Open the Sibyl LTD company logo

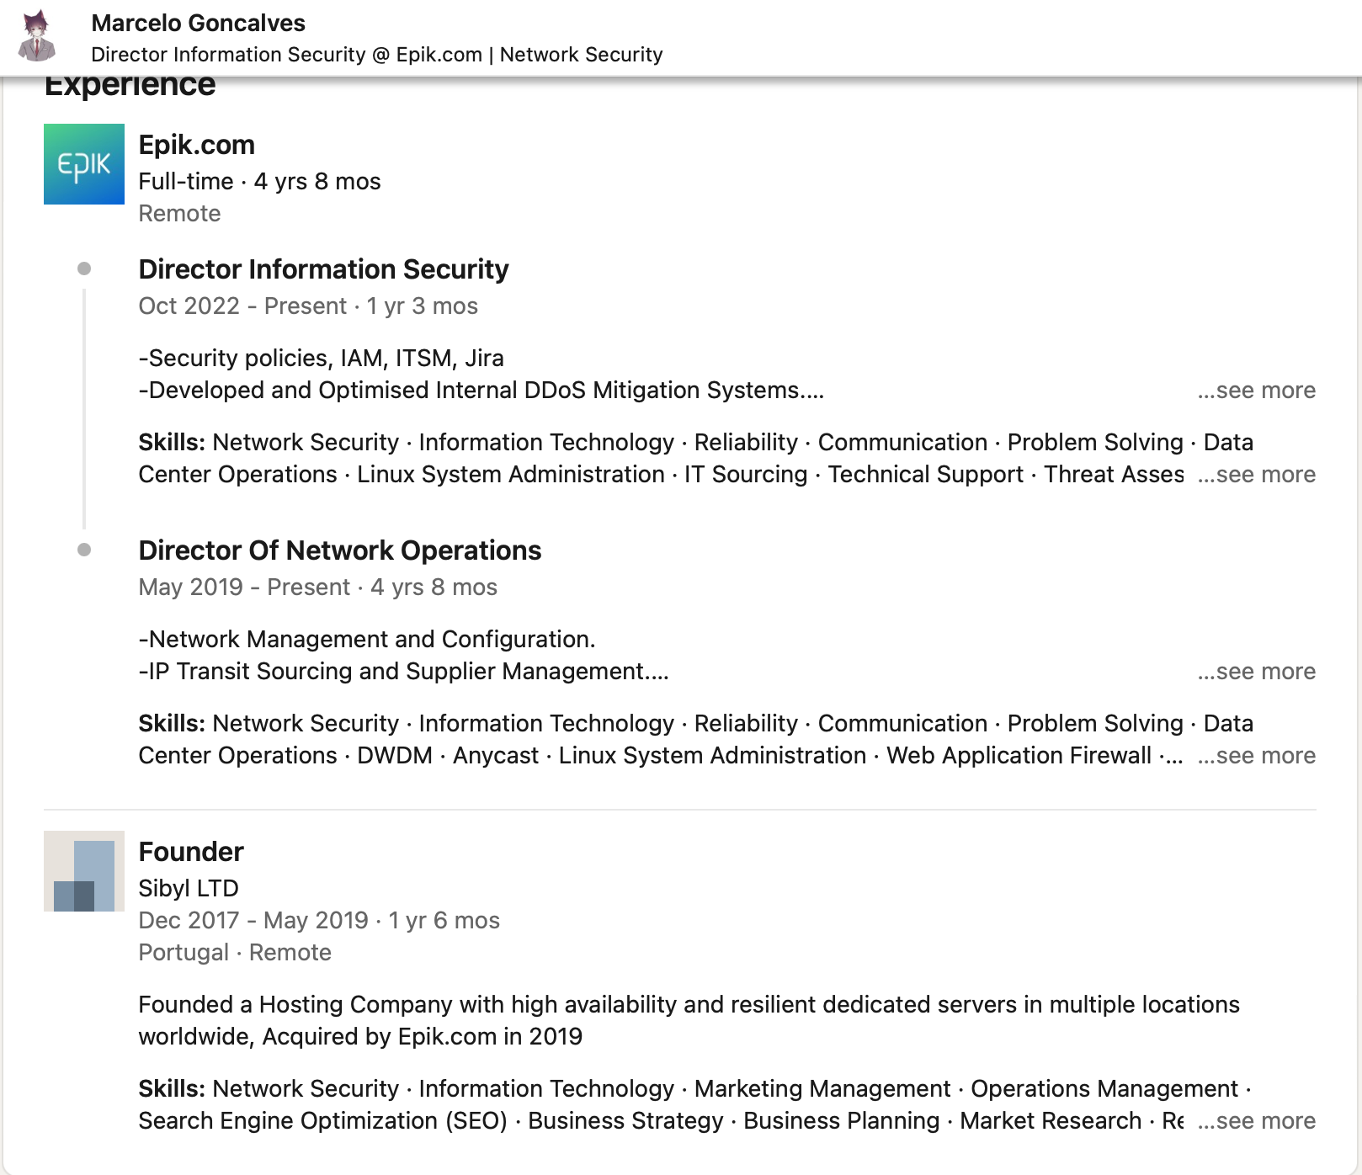pos(84,871)
